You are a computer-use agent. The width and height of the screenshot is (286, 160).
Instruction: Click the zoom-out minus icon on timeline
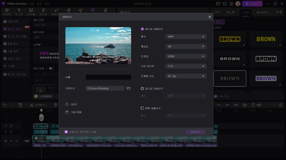(253, 105)
